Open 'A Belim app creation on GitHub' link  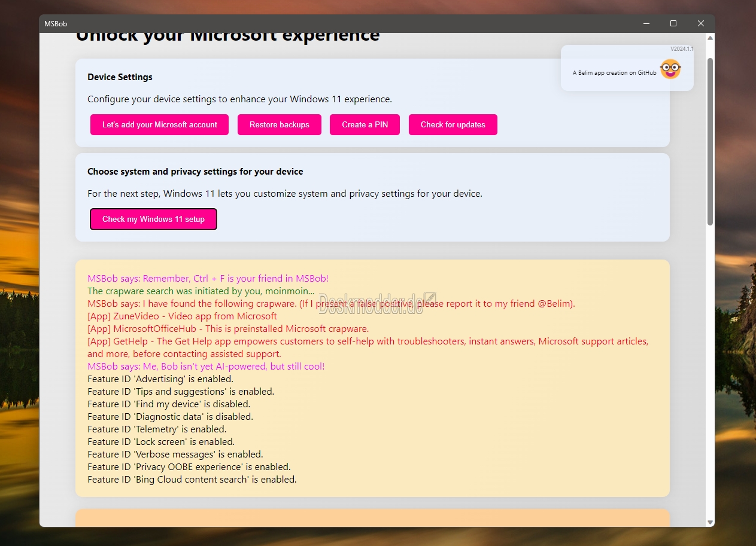click(614, 73)
